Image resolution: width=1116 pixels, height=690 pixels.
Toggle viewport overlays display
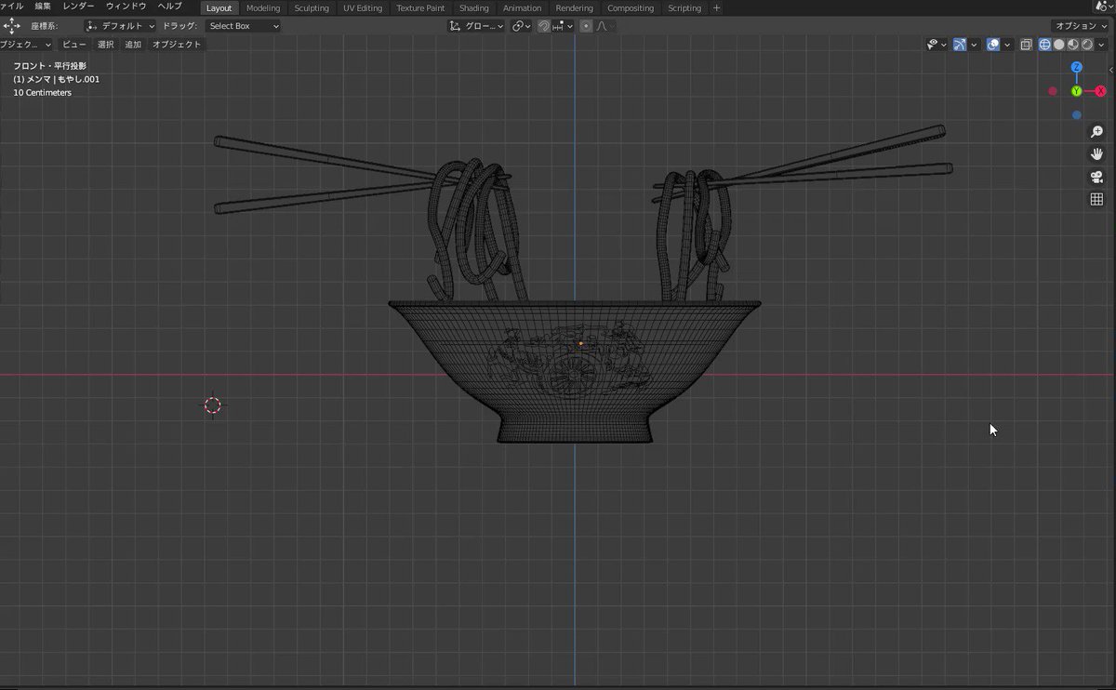click(x=992, y=44)
